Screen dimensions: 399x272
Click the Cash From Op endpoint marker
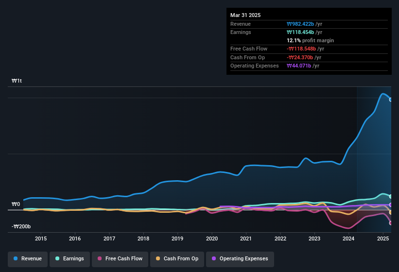click(x=391, y=213)
